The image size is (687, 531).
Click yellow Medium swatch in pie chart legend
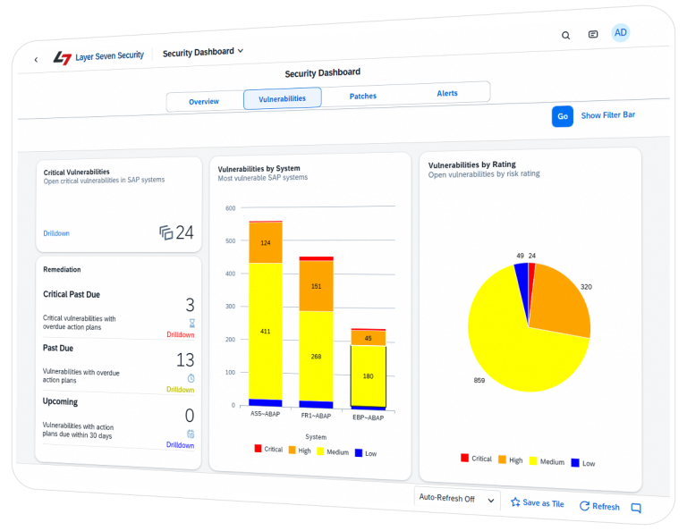click(x=533, y=460)
